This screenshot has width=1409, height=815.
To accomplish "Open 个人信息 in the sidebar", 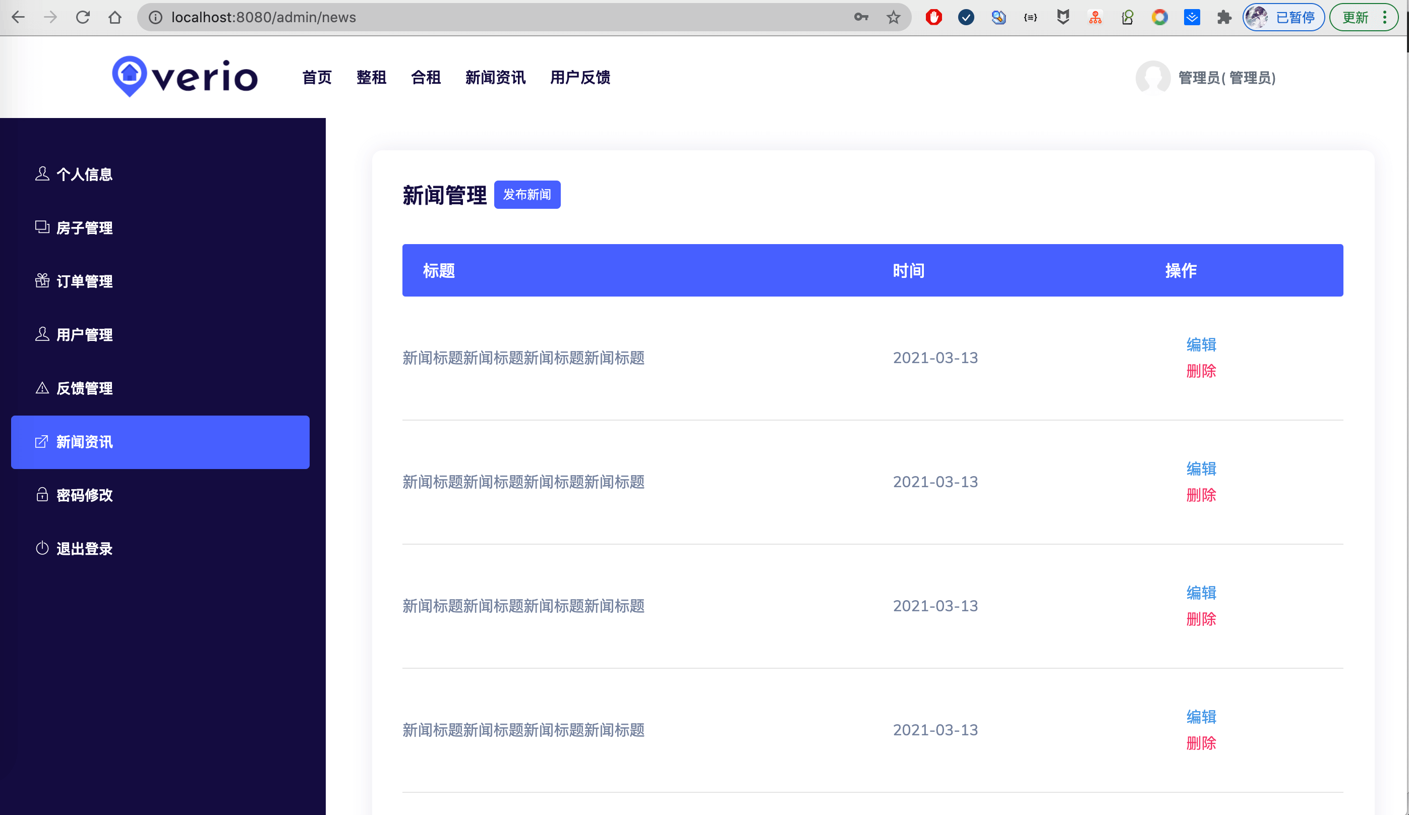I will (x=84, y=174).
